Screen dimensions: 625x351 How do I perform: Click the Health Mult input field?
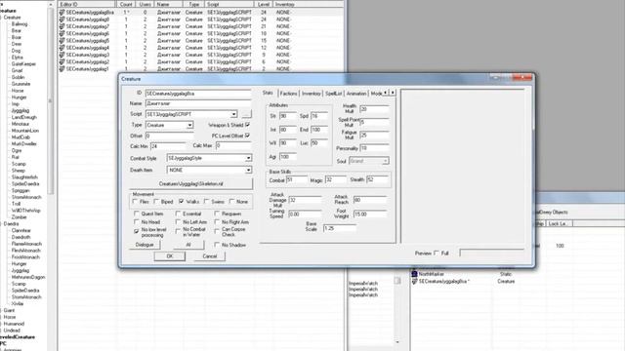(x=374, y=109)
